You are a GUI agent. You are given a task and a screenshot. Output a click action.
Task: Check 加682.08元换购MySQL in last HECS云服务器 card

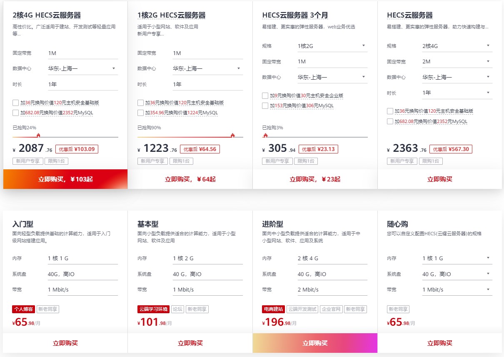click(390, 121)
